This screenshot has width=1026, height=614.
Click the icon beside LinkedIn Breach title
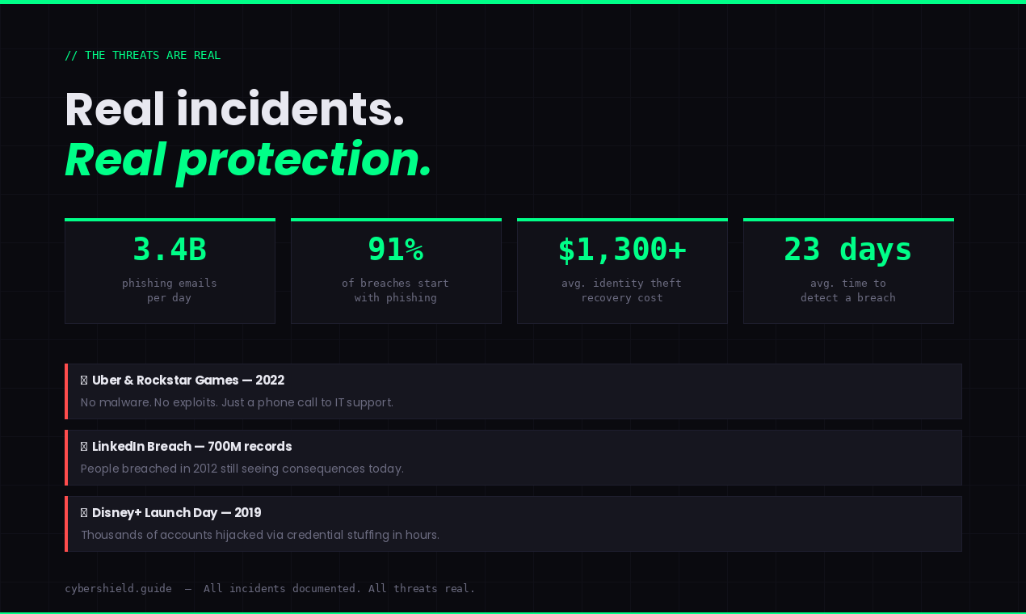tap(85, 446)
